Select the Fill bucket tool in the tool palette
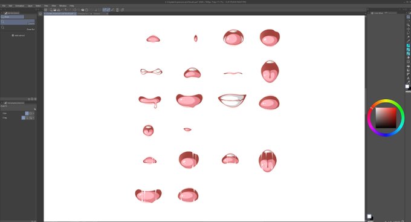The height and width of the screenshot is (222, 411). pyautogui.click(x=408, y=66)
